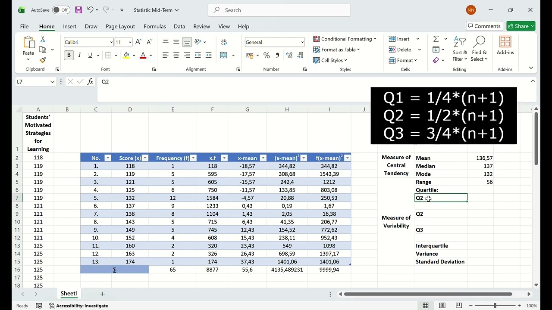Click the Cut scissors icon
Screen dimensions: 552x310
click(x=43, y=39)
